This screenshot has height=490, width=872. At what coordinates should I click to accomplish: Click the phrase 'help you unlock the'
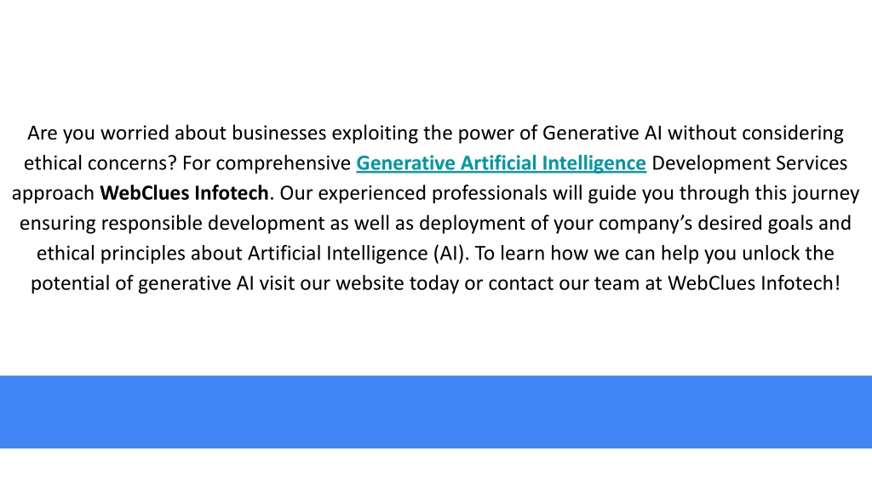(748, 254)
